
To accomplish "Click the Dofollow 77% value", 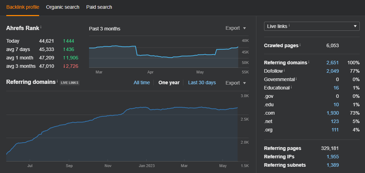I will point(355,71).
